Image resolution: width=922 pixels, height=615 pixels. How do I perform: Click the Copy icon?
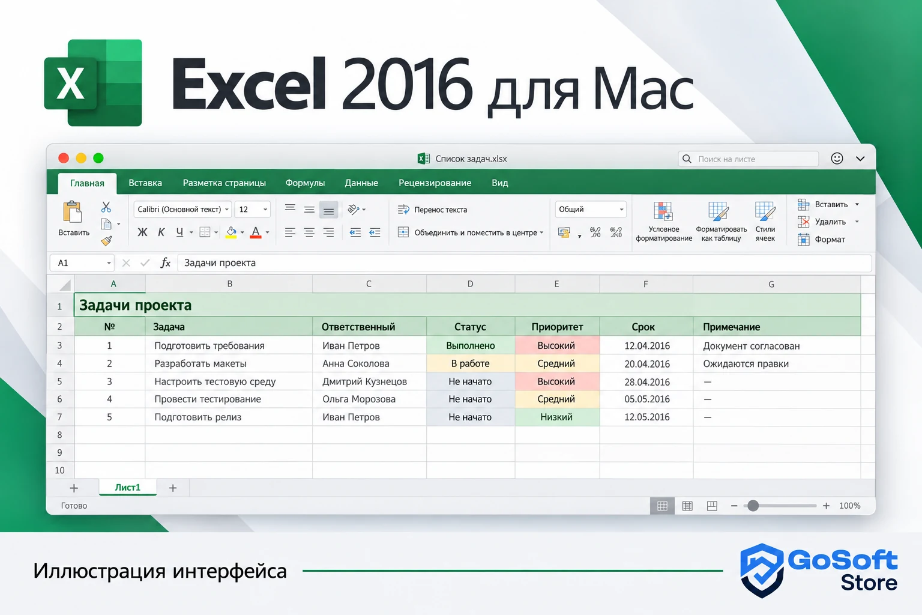click(106, 224)
